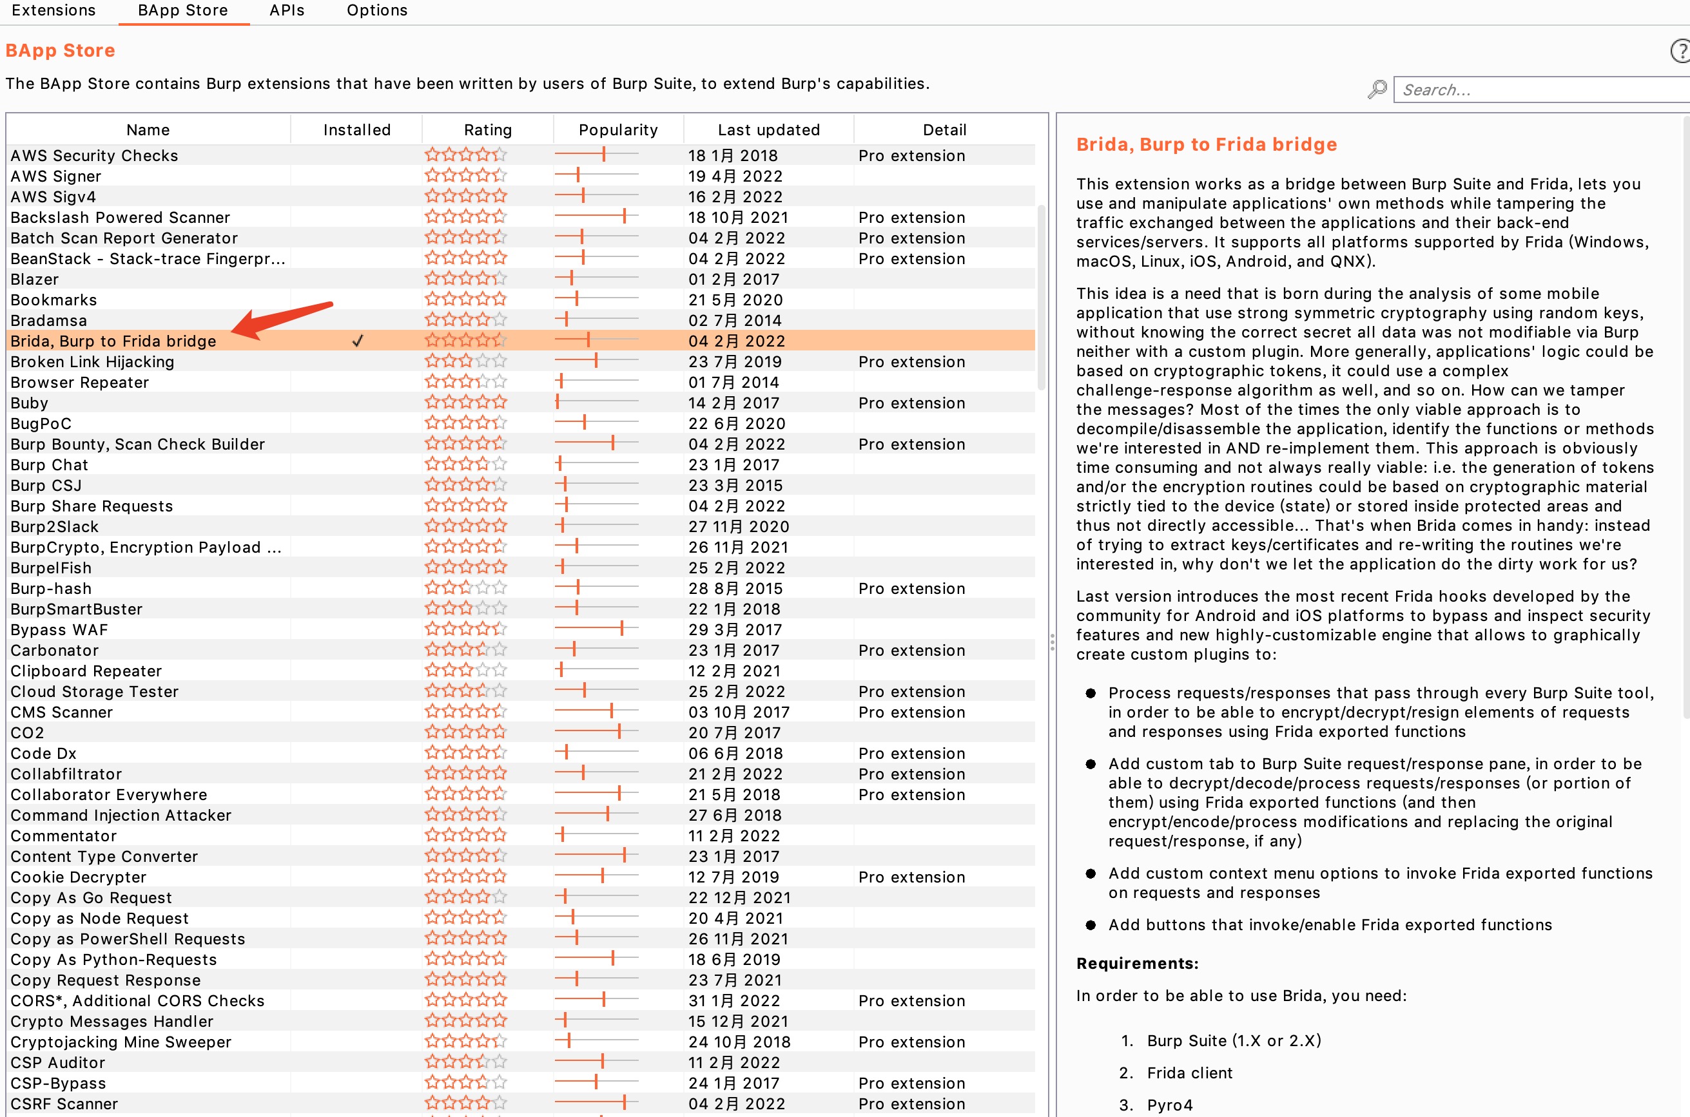
Task: Sort the list by the Name column
Action: (x=148, y=129)
